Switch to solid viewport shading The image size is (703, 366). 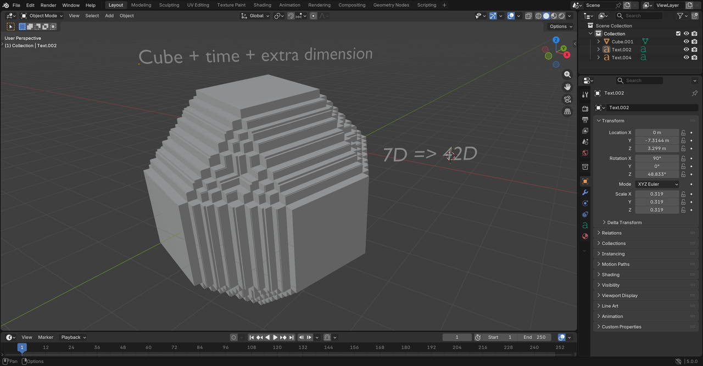[x=546, y=16]
